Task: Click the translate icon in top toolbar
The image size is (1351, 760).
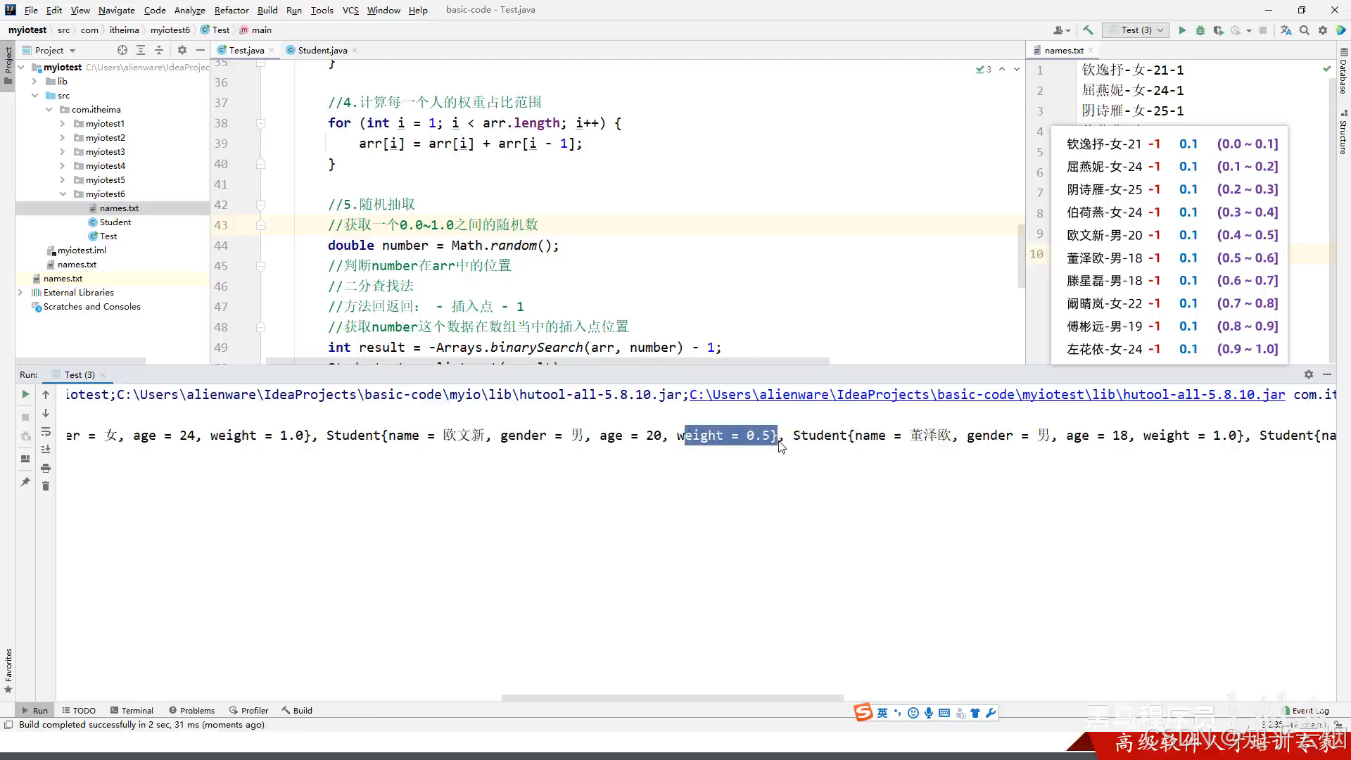Action: point(1286,30)
